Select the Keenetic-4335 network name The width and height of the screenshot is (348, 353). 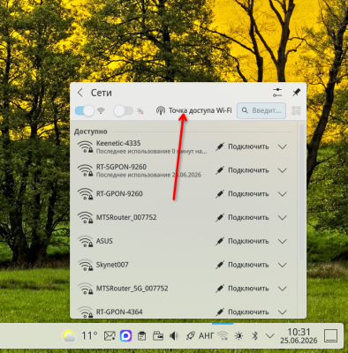(118, 143)
